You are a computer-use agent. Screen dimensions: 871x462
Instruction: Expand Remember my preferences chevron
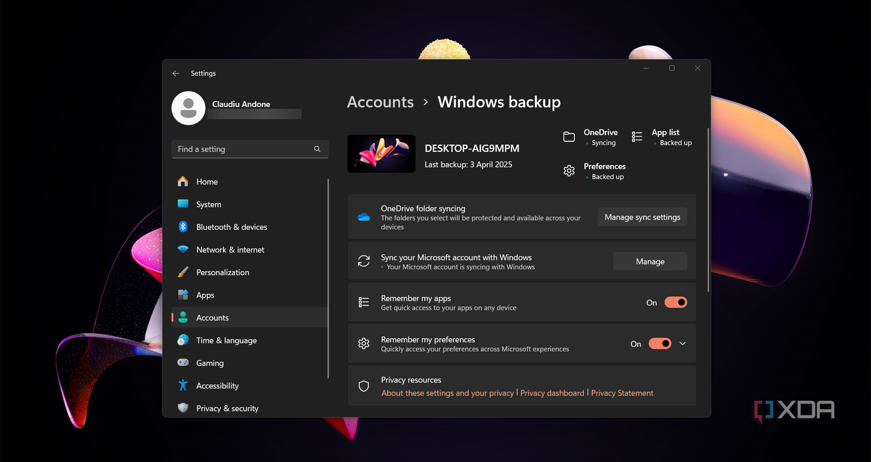(683, 344)
